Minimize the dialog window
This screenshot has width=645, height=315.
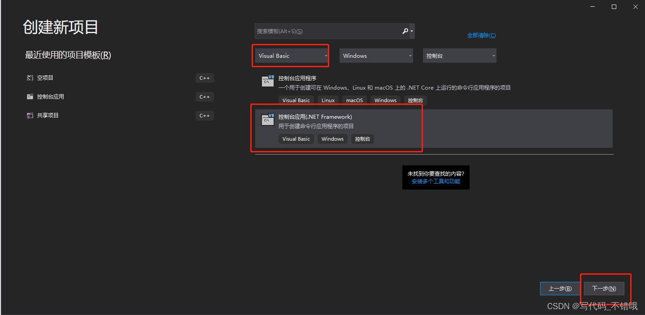(593, 7)
